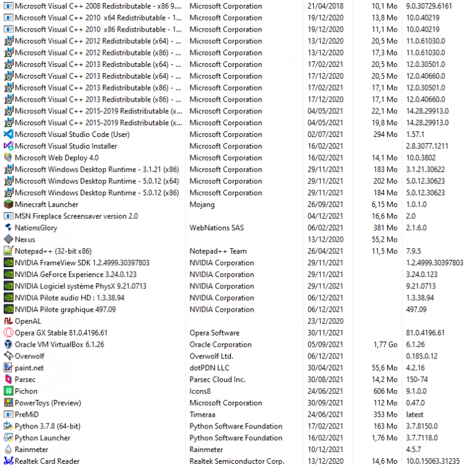The width and height of the screenshot is (464, 465).
Task: Select Microsoft Windows Desktop Runtime 5.0.12 (x64)
Action: 232,181
